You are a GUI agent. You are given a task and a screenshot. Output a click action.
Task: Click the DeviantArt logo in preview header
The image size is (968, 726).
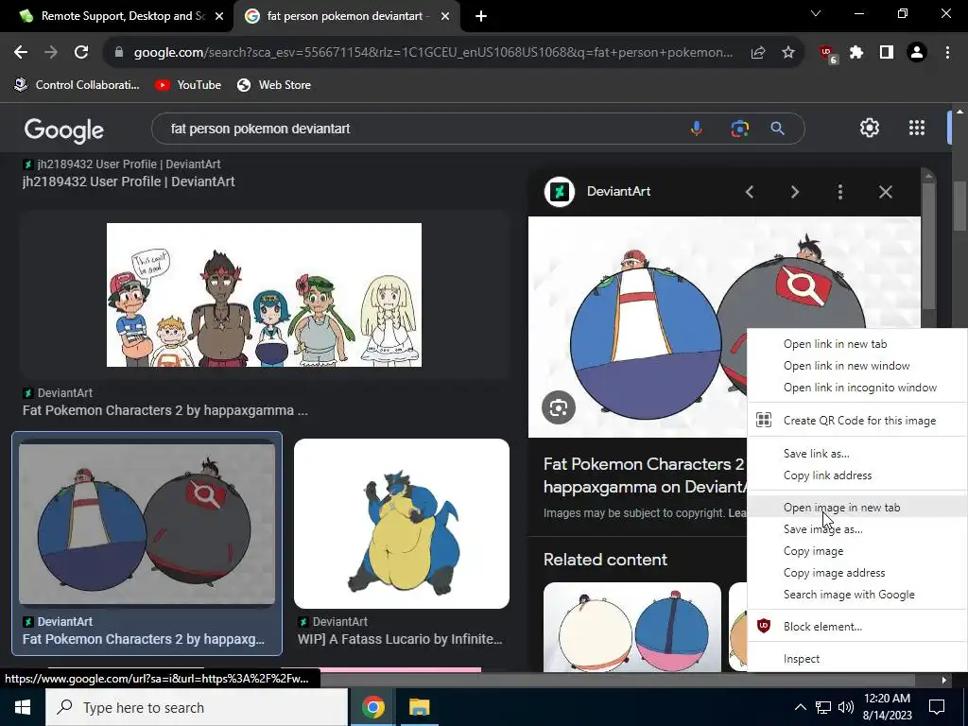coord(560,191)
